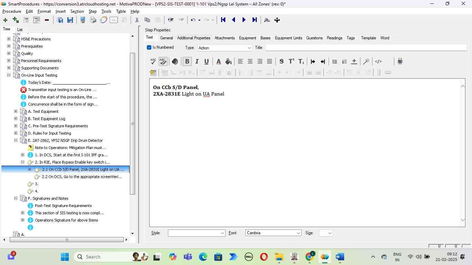
Task: Open the Tools menu
Action: pyautogui.click(x=106, y=11)
